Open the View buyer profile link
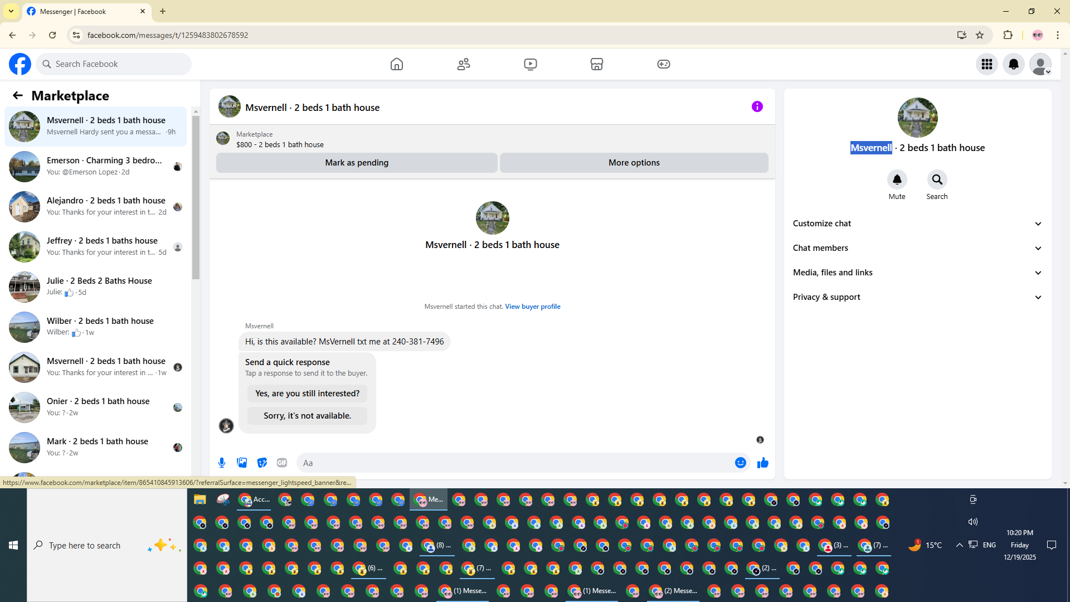 532,307
